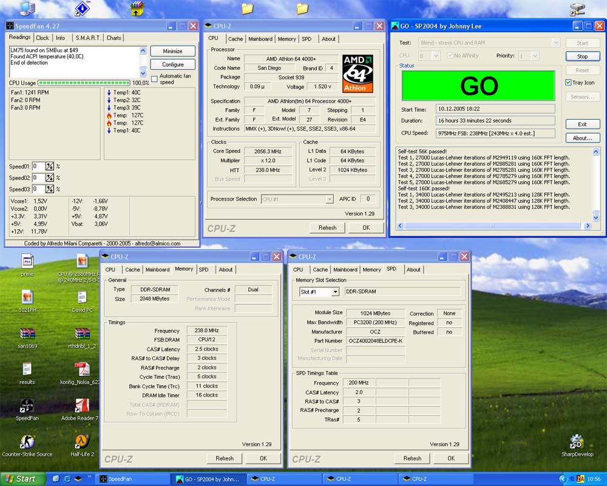The image size is (607, 486).
Task: Switch to Clock tab in SpeedFan
Action: click(x=42, y=38)
